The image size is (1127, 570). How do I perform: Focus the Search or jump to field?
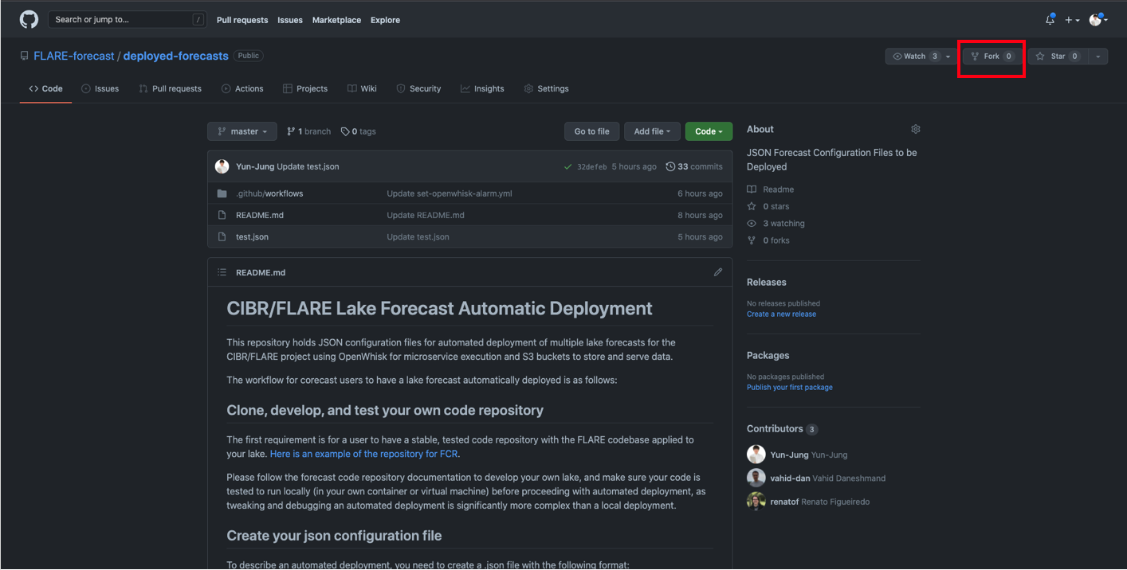point(128,19)
